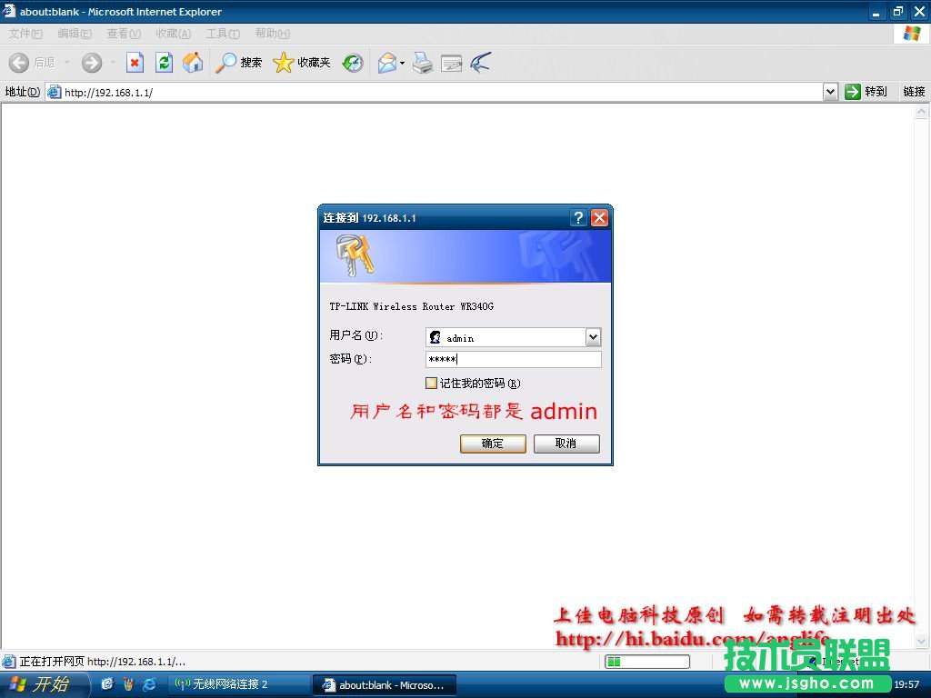
Task: Open the Forward button history dropdown arrow
Action: tap(113, 63)
